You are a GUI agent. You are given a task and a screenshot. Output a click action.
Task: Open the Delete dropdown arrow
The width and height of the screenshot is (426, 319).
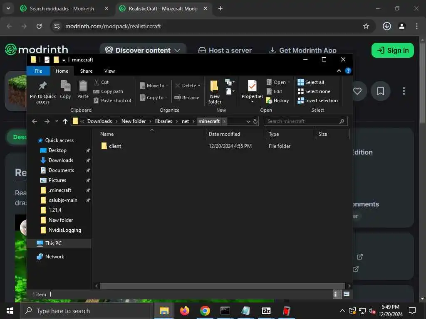[199, 86]
